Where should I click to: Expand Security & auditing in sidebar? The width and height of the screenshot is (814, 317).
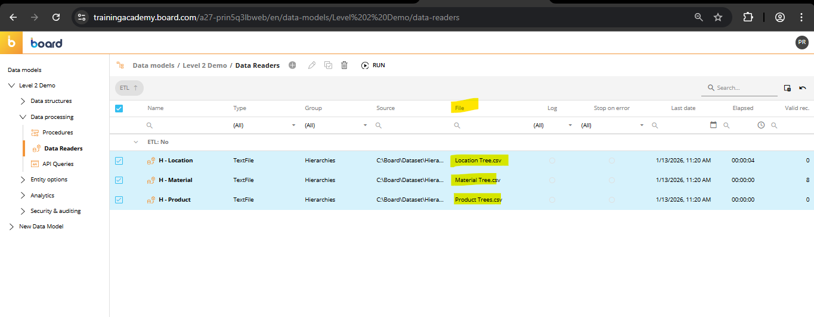pyautogui.click(x=23, y=211)
